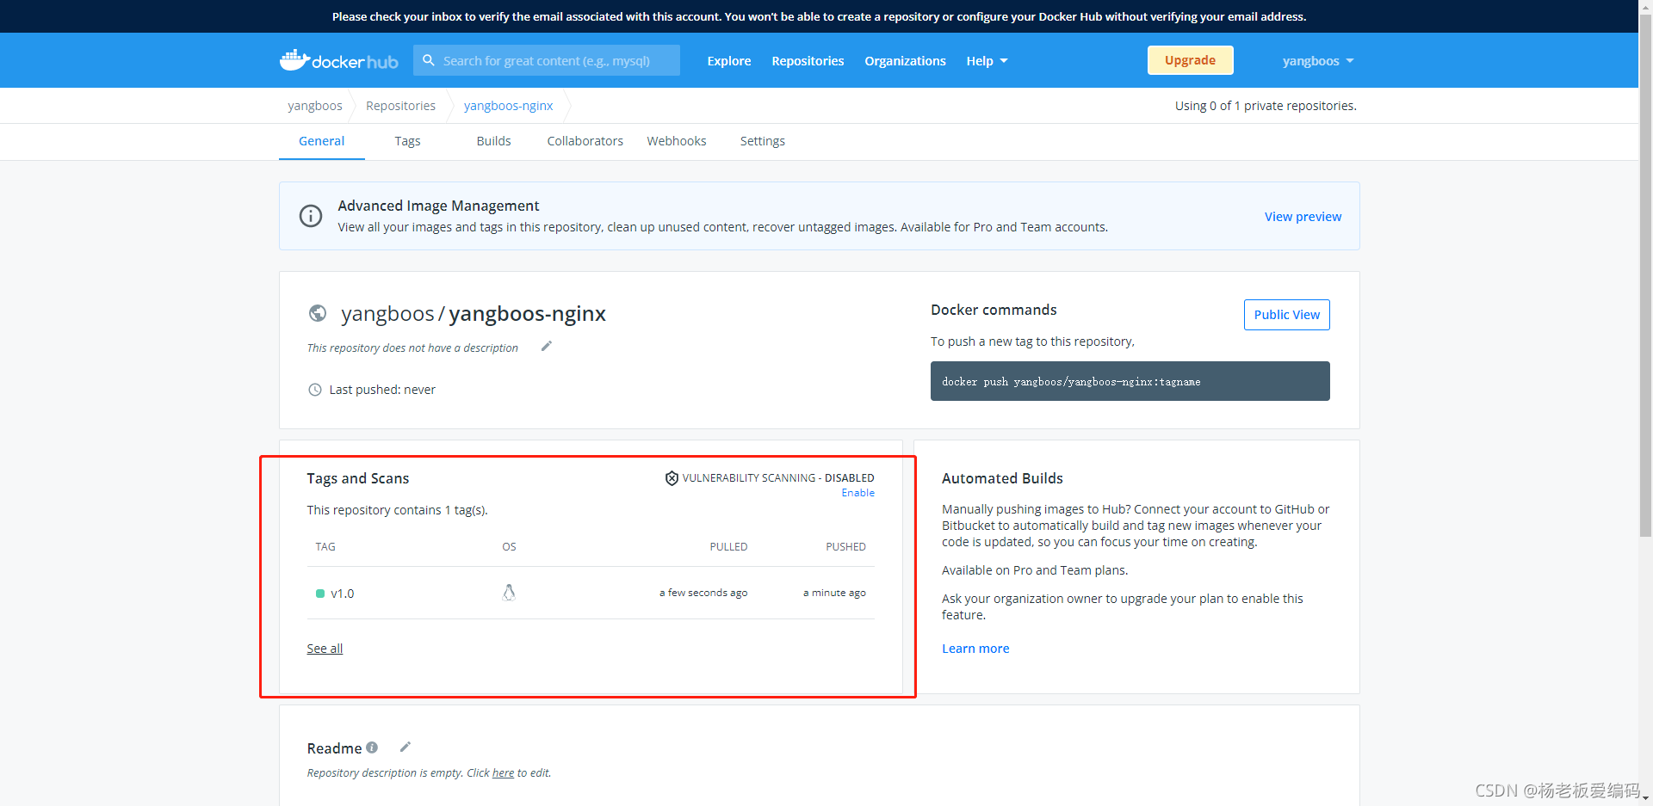Click the Docker Hub whale logo
Viewport: 1653px width, 806px height.
pyautogui.click(x=338, y=60)
